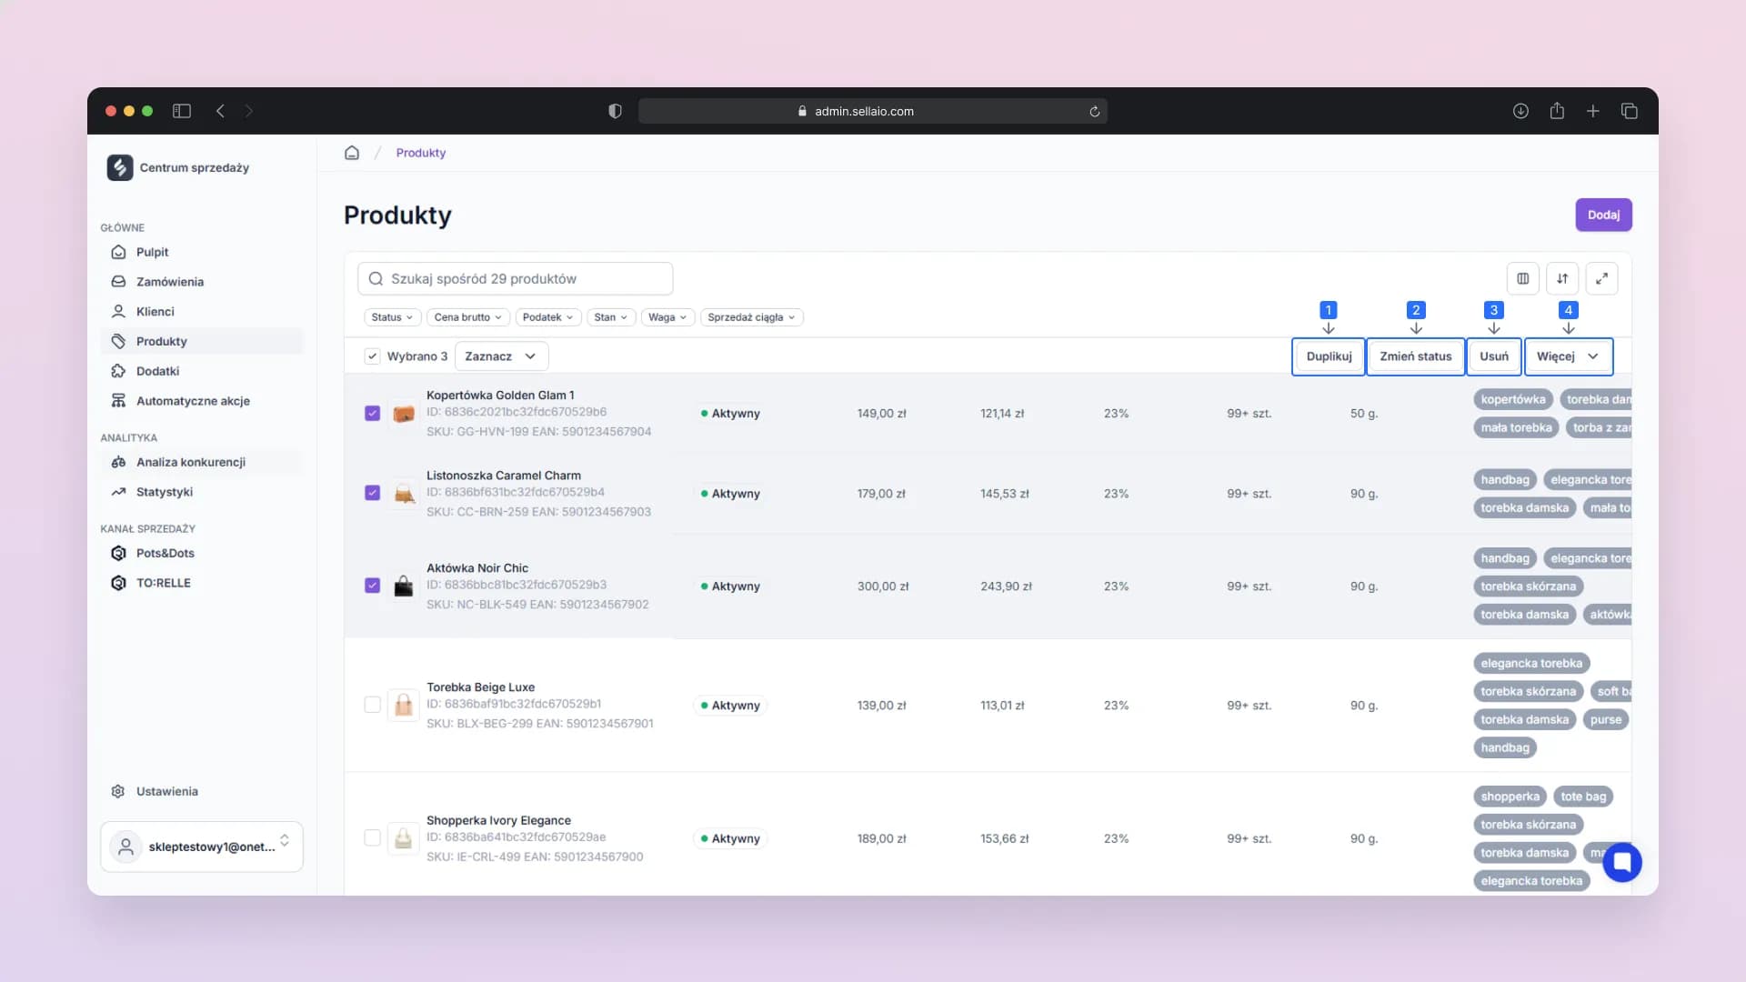Expand the Zaznacz selection dropdown

tap(501, 356)
